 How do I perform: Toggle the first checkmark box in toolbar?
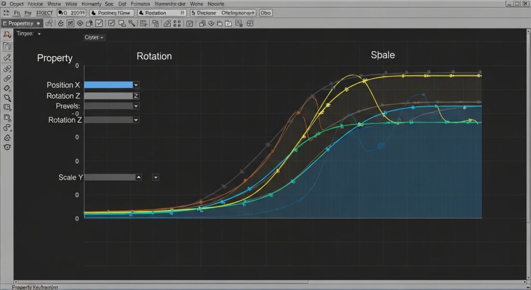point(99,23)
